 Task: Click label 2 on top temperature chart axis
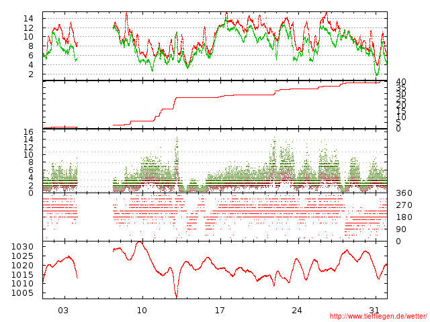coord(31,74)
